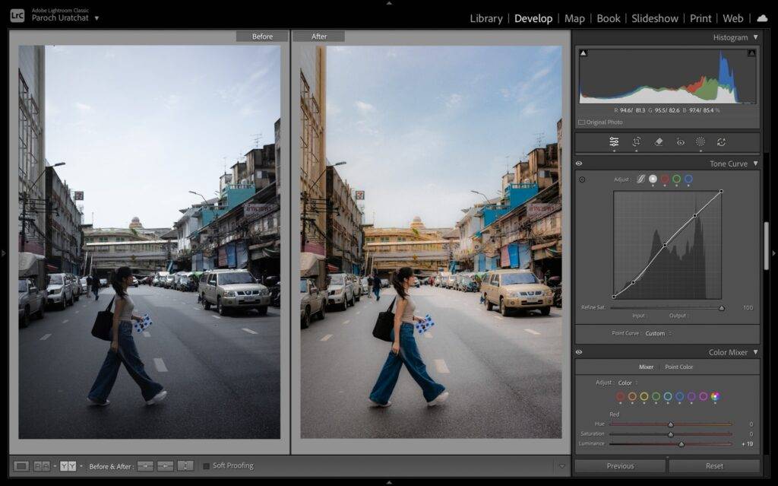Open the Point Curve Custom dropdown
This screenshot has height=486, width=778.
656,333
